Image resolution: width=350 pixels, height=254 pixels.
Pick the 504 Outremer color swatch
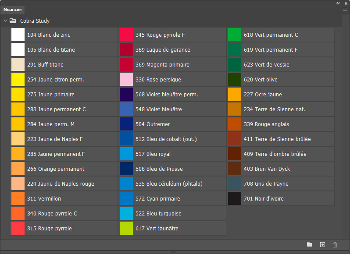pyautogui.click(x=126, y=124)
